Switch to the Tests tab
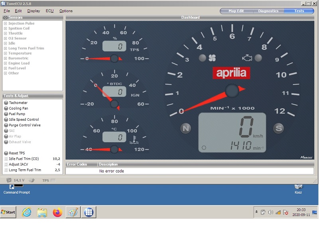The image size is (319, 239). click(x=299, y=11)
